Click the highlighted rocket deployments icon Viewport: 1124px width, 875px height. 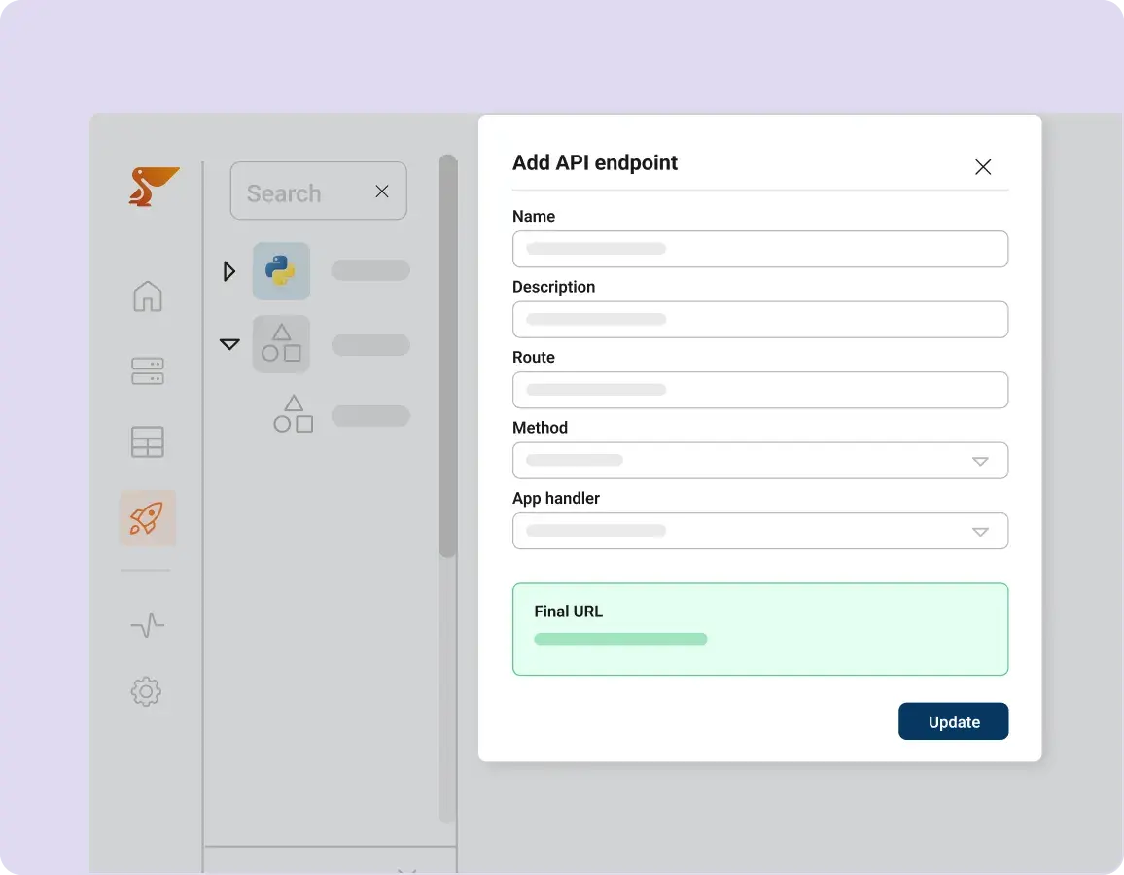[x=147, y=517]
